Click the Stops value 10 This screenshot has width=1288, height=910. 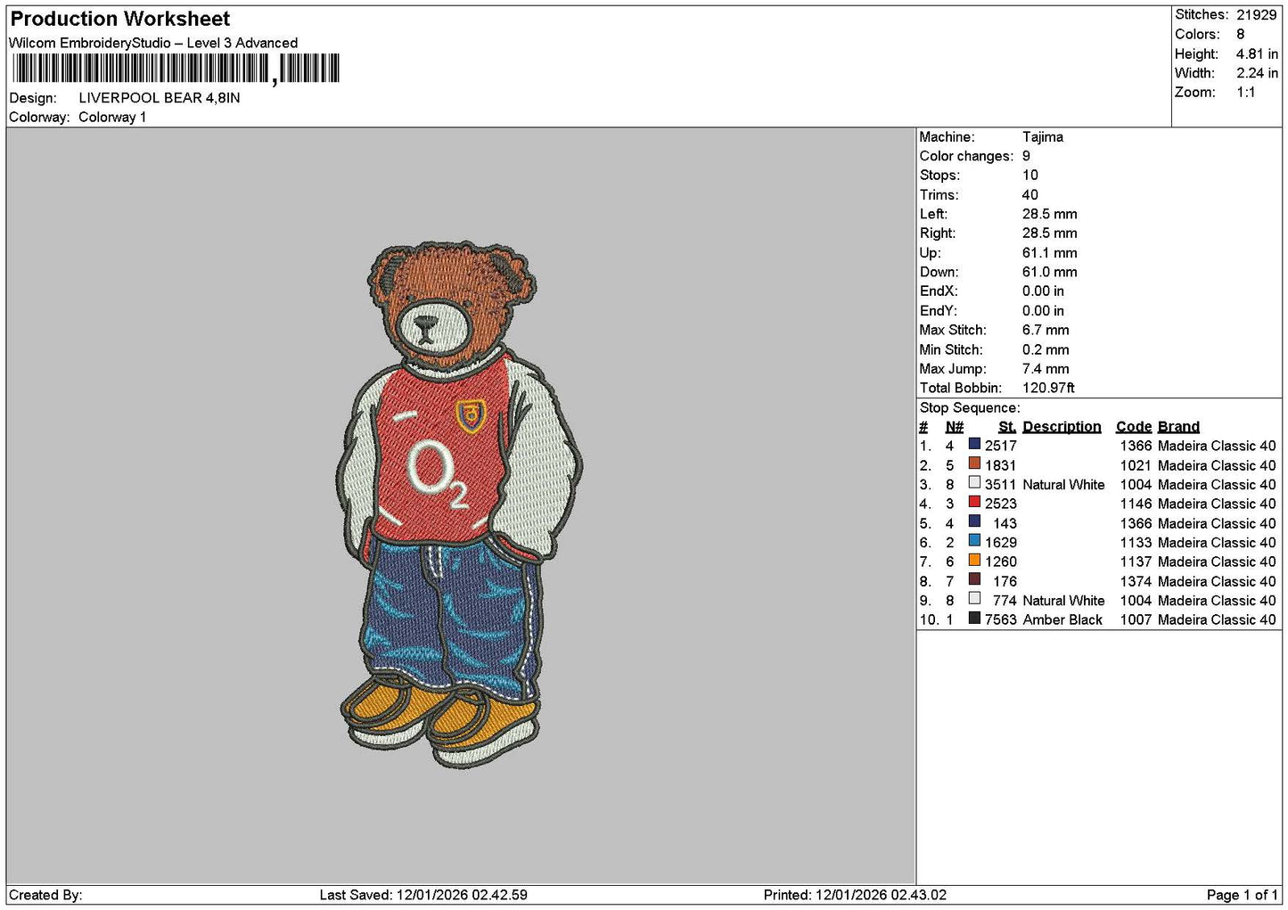point(1030,176)
